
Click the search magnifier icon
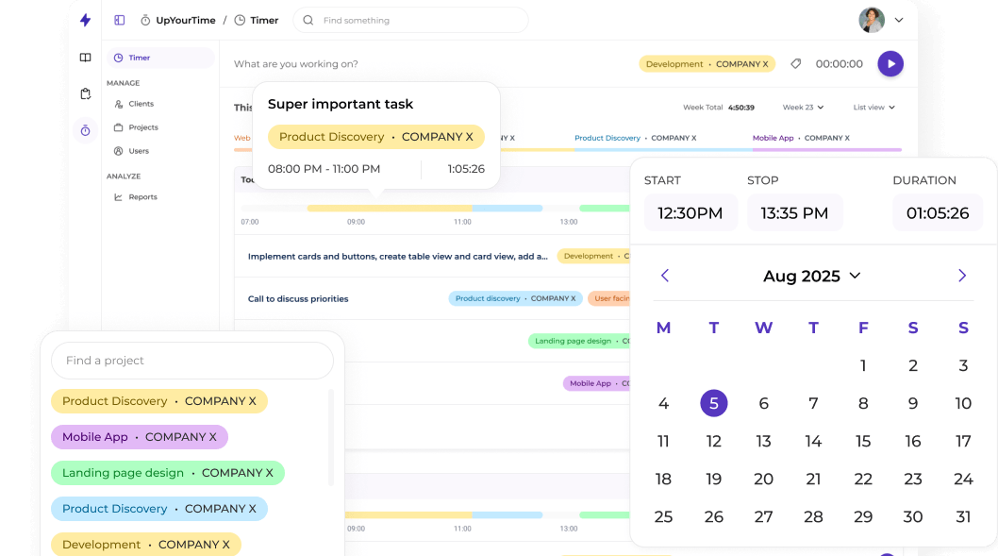308,21
